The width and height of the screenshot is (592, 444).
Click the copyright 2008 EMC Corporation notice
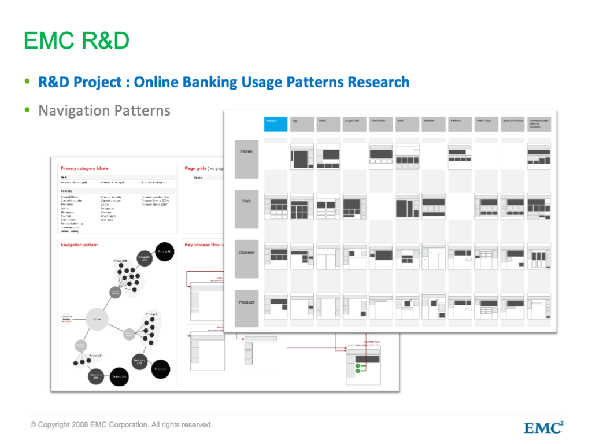[121, 425]
